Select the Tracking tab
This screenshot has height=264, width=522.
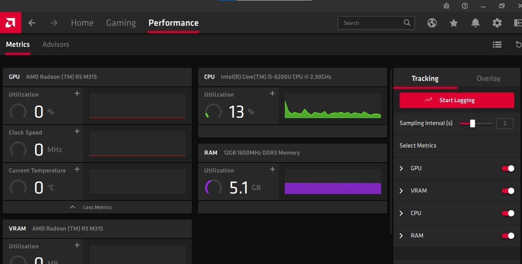tap(425, 79)
